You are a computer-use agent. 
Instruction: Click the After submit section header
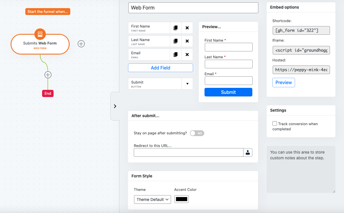(193, 116)
